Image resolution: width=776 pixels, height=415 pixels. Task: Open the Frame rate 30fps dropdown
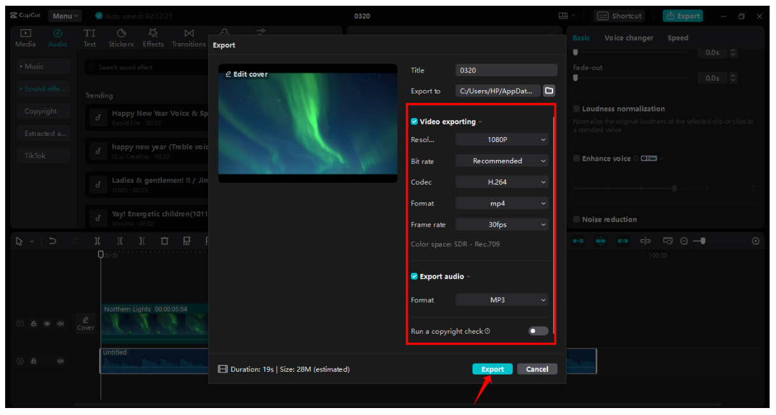(x=502, y=225)
